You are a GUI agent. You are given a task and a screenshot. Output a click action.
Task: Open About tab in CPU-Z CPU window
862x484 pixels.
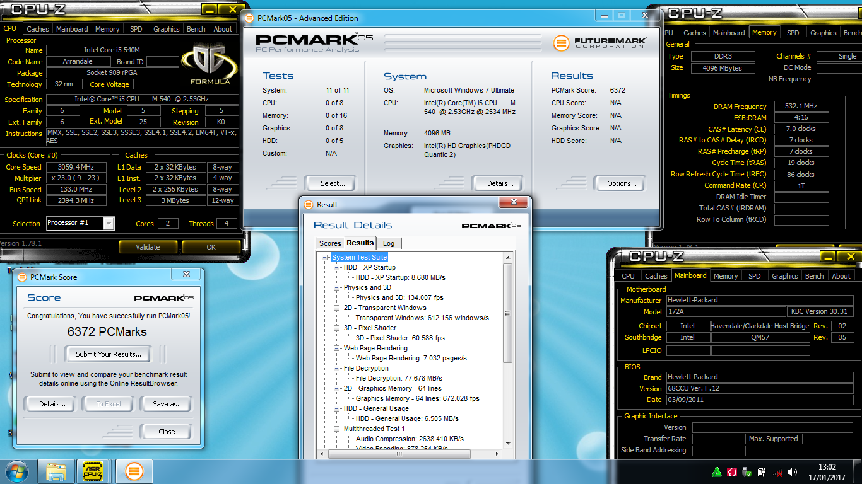[x=223, y=29]
